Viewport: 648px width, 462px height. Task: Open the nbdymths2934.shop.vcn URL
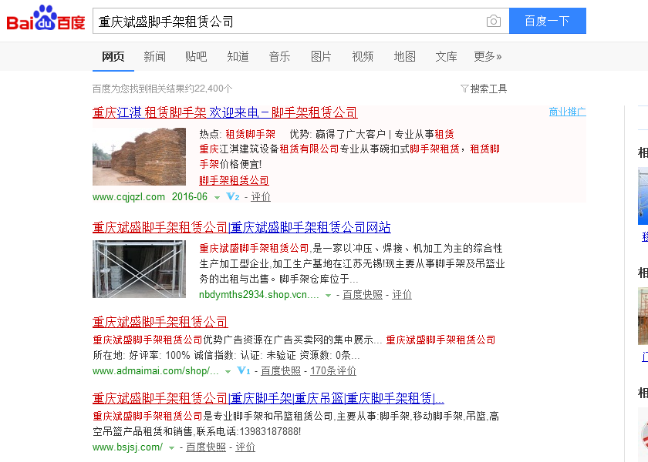[258, 294]
